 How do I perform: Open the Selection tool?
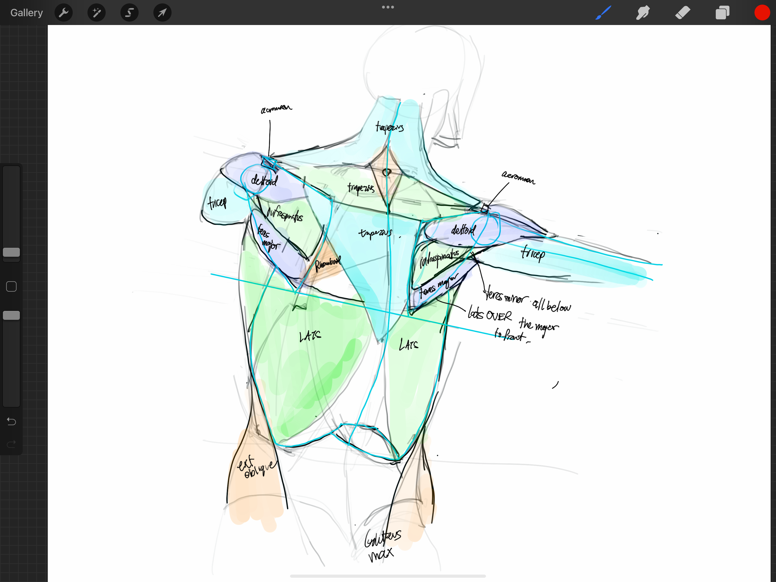130,13
